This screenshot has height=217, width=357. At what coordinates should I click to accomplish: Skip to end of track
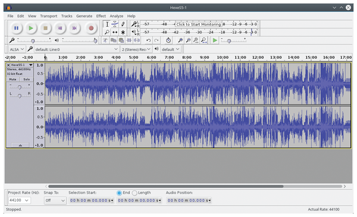74,28
